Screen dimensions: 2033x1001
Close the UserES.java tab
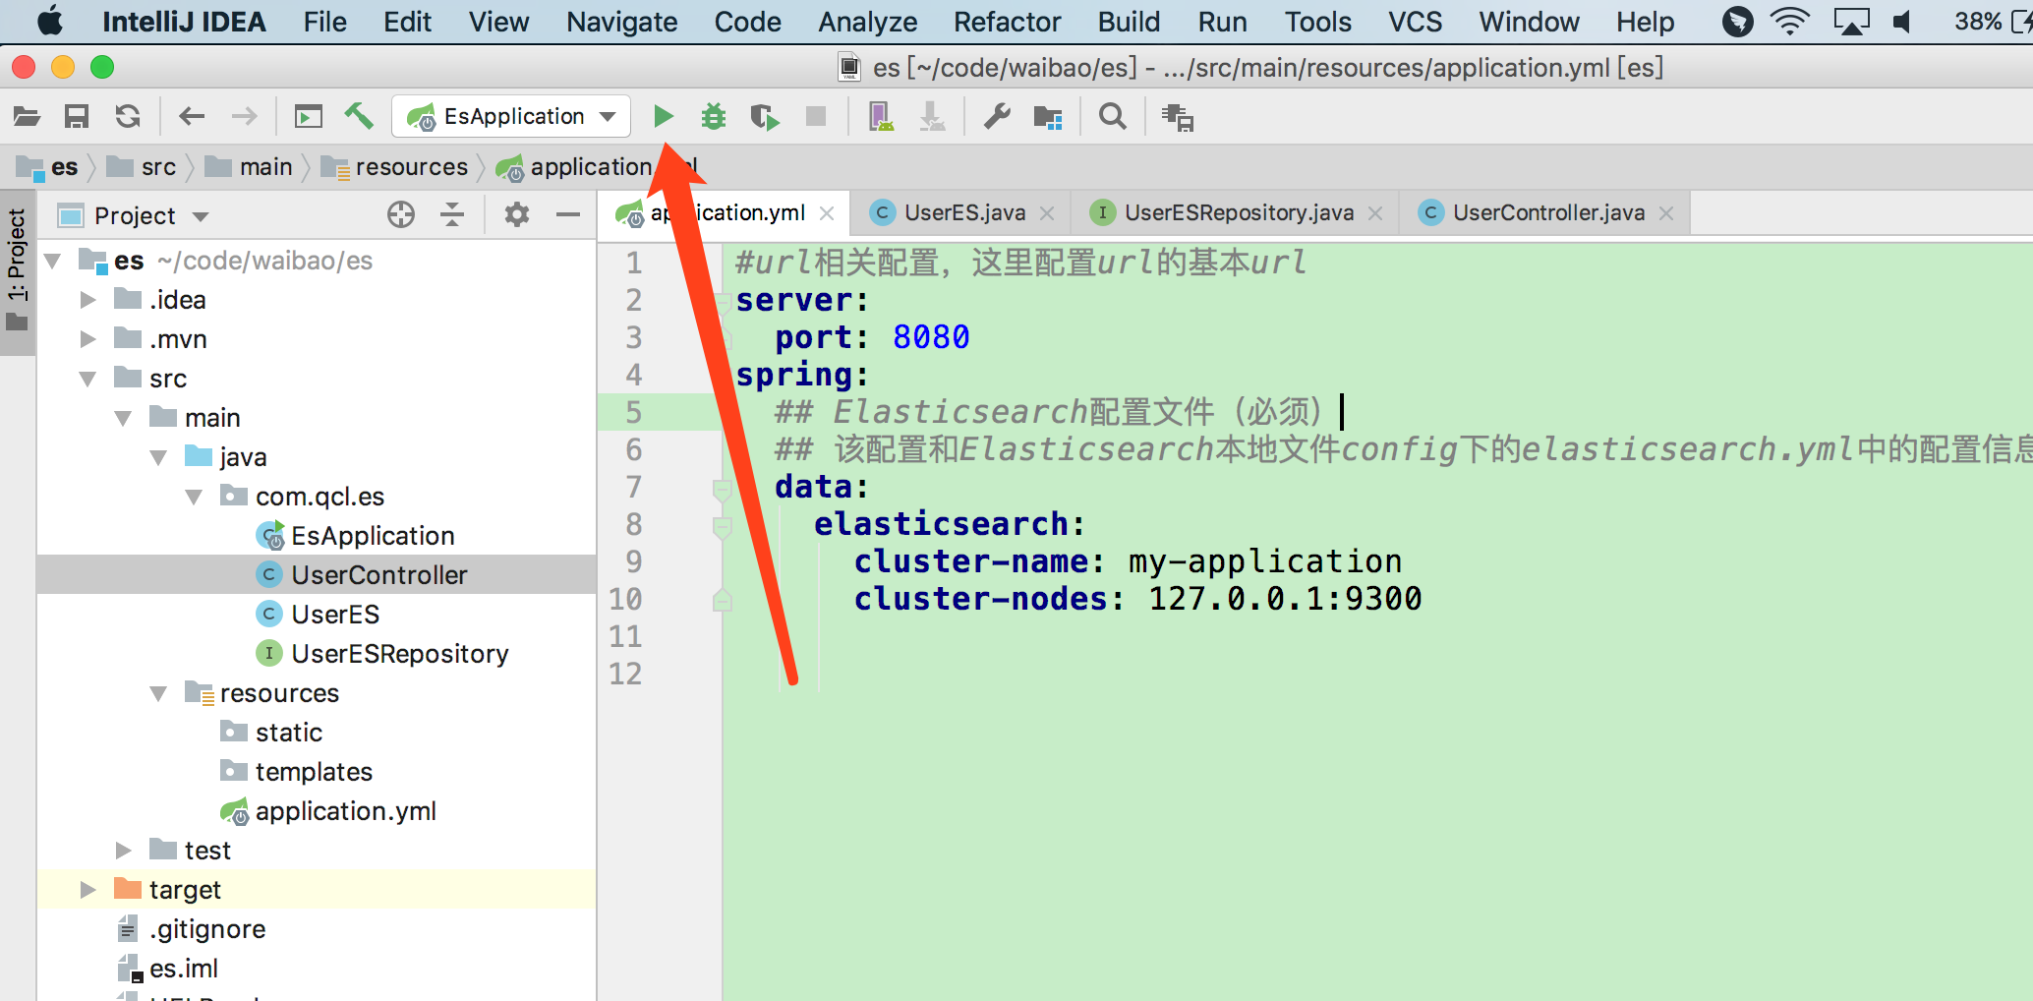tap(1048, 213)
